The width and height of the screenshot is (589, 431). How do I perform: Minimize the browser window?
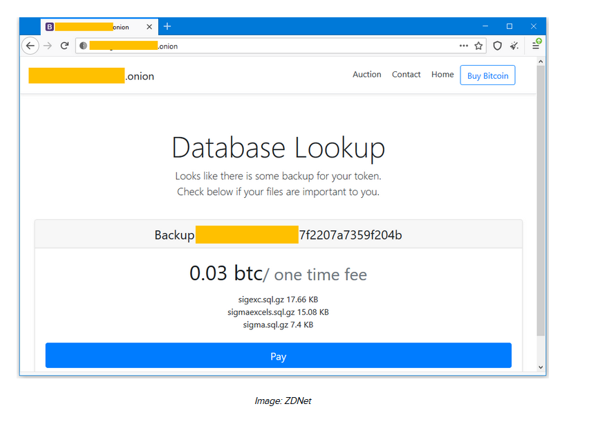[485, 26]
